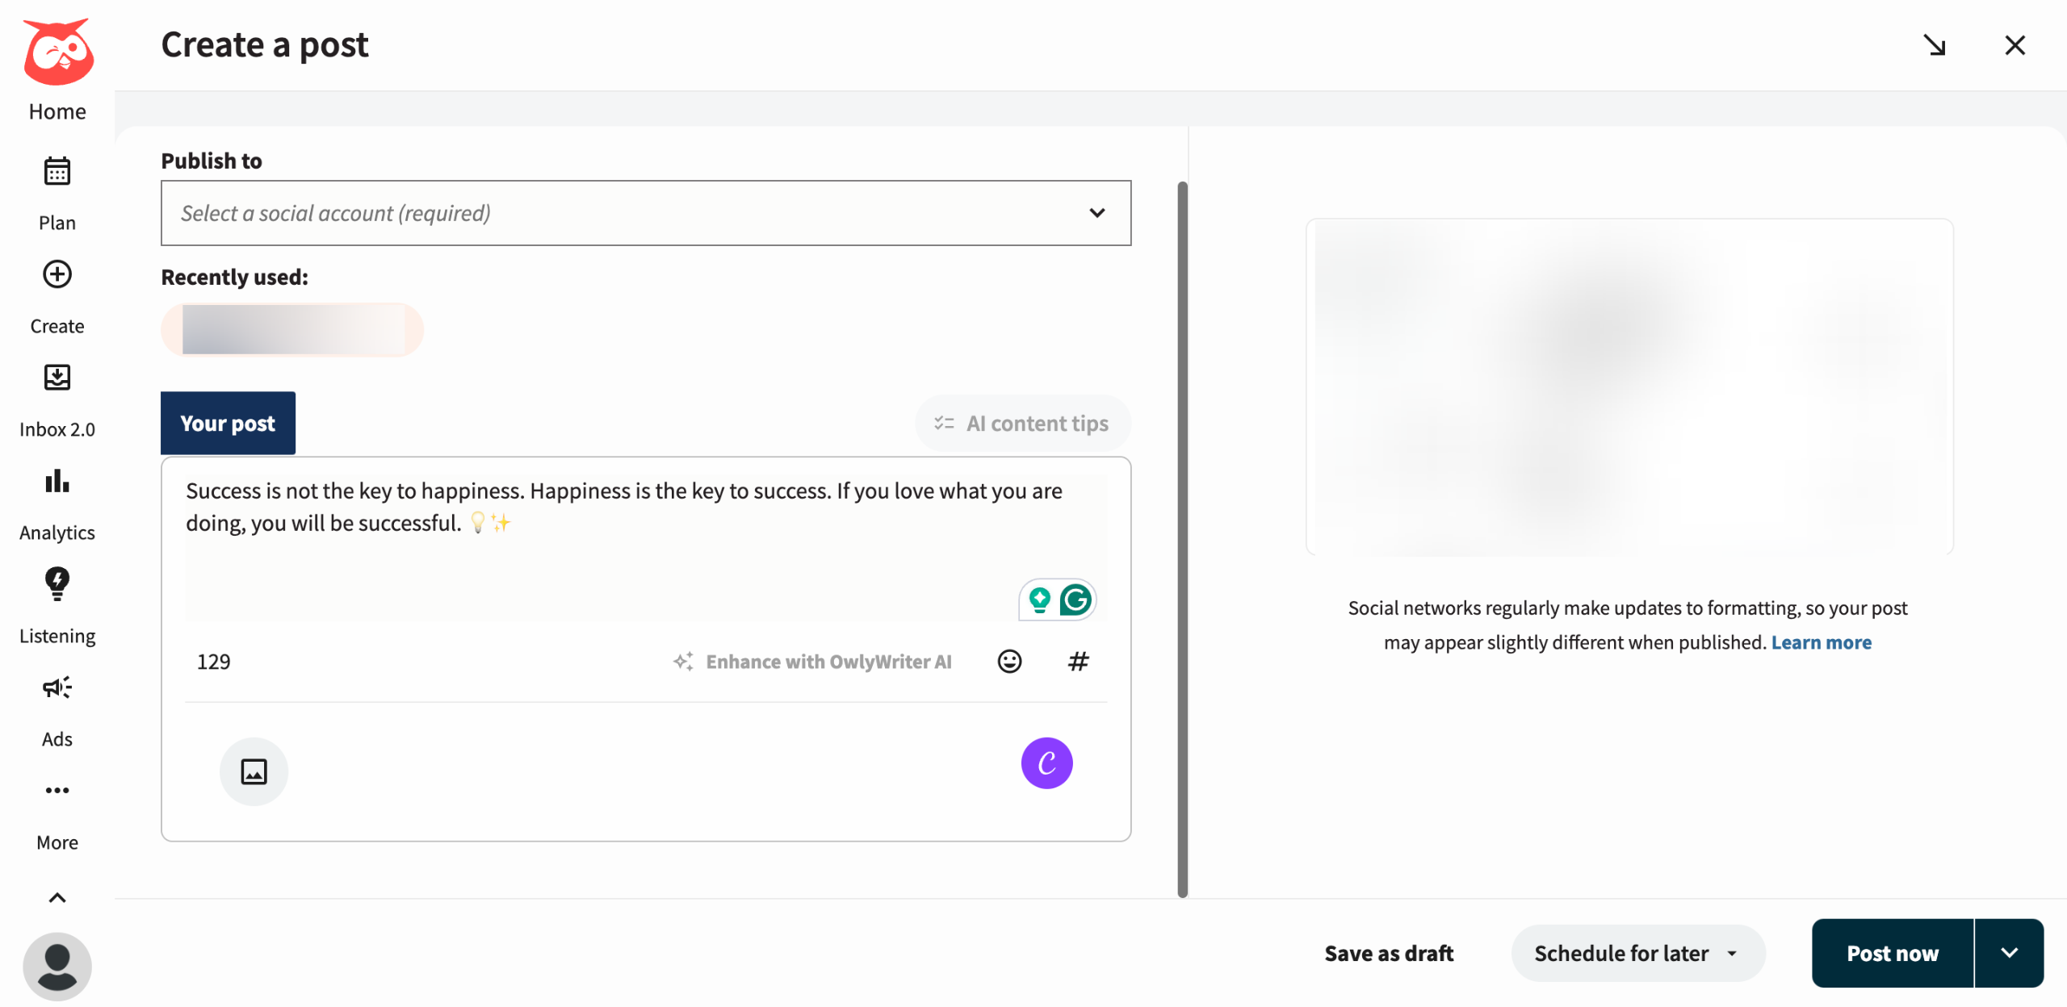Collapse the sidebar with the chevron up
Viewport: 2067px width, 1007px height.
(57, 897)
